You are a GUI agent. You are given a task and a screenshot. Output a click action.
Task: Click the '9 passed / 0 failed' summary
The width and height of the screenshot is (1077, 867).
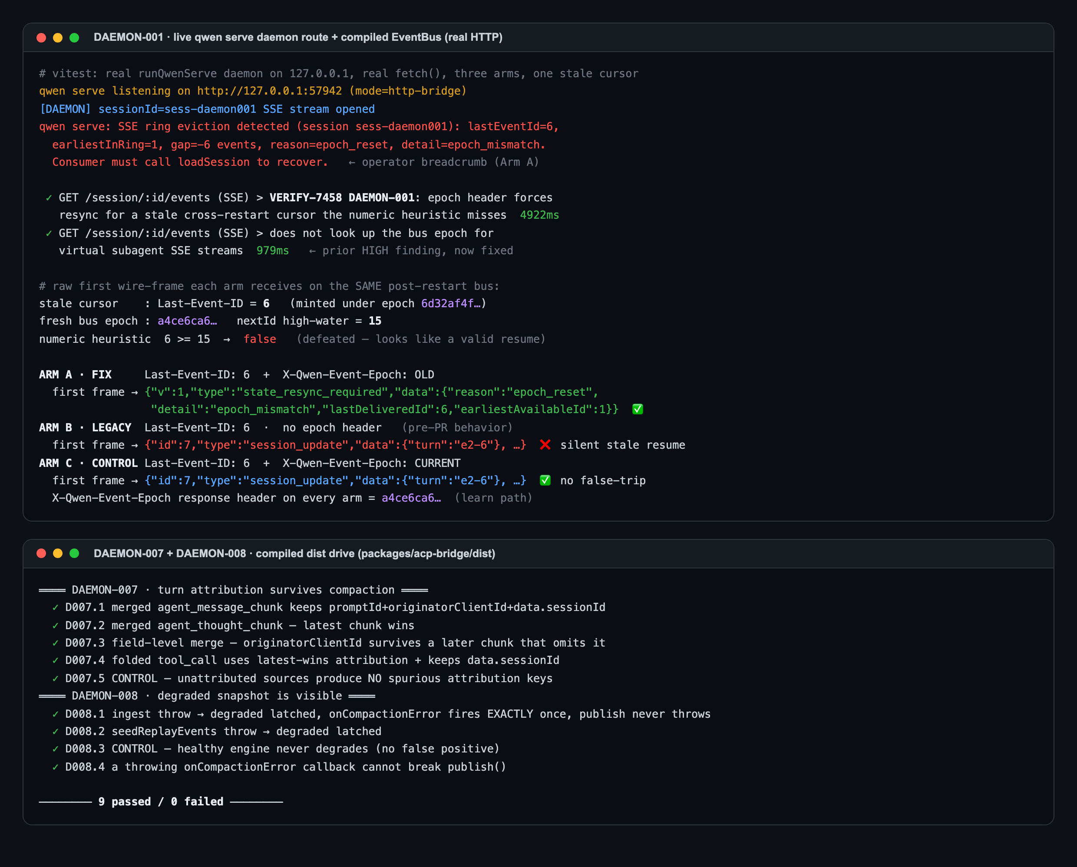[x=161, y=801]
